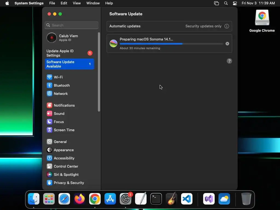Viewport: 280px width, 210px height.
Task: Click the Software Update page title
Action: click(x=126, y=14)
